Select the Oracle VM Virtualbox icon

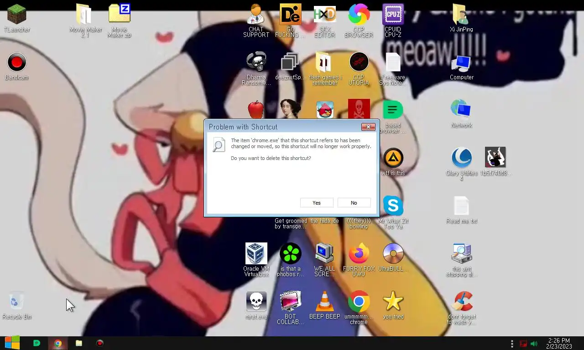pyautogui.click(x=256, y=260)
